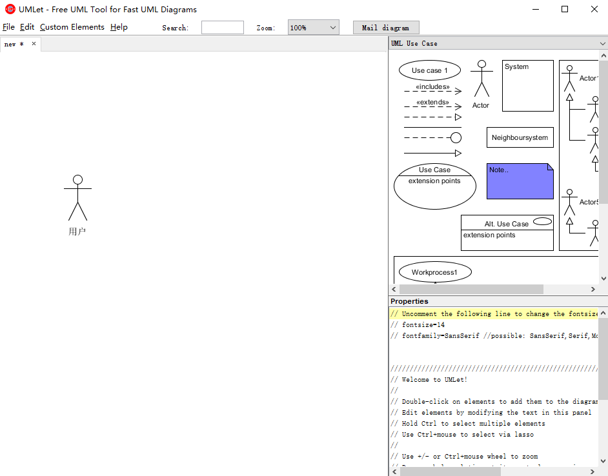The width and height of the screenshot is (608, 476).
Task: Pick the Actor stick figure in palette
Action: (481, 84)
